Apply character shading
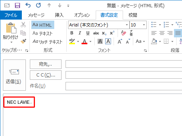Screen dimensions: 182x136 click(x=100, y=41)
